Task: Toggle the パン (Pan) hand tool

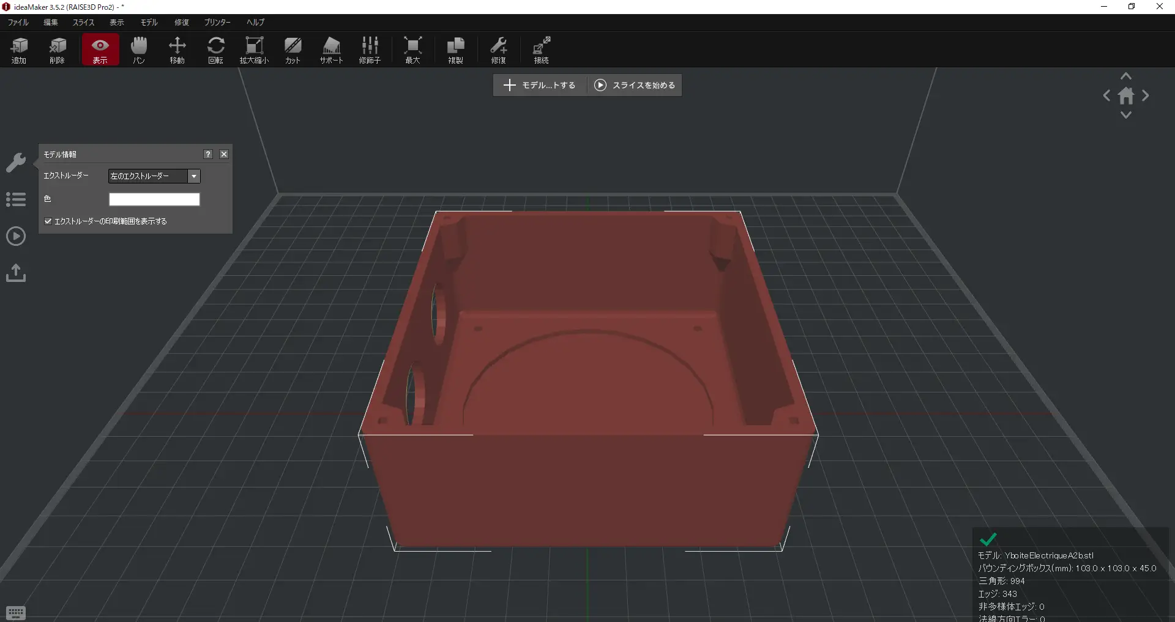Action: pos(139,50)
